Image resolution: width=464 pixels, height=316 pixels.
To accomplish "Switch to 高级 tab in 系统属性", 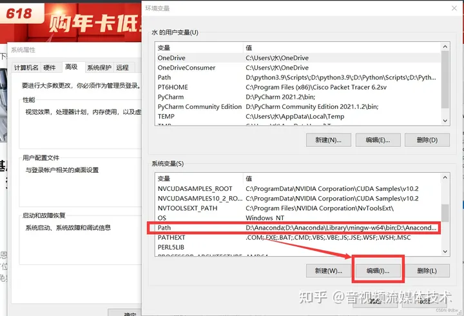I will click(72, 67).
